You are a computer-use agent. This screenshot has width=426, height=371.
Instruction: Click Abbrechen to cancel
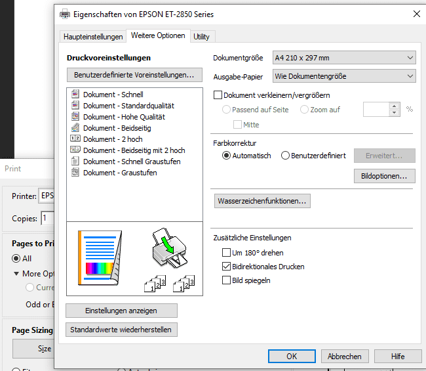click(345, 357)
